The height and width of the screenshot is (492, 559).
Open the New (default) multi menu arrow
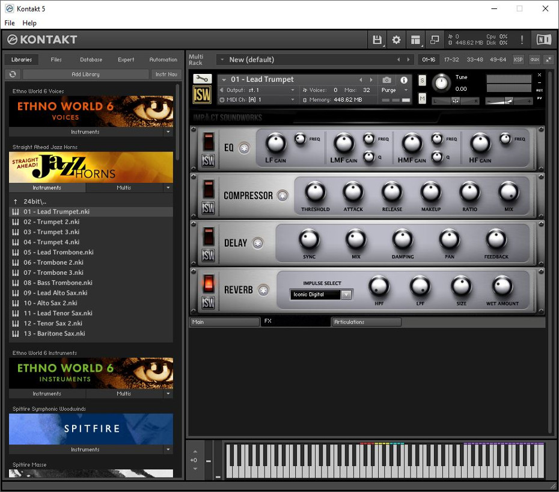pyautogui.click(x=222, y=60)
